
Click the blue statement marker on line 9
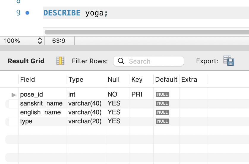(x=27, y=13)
